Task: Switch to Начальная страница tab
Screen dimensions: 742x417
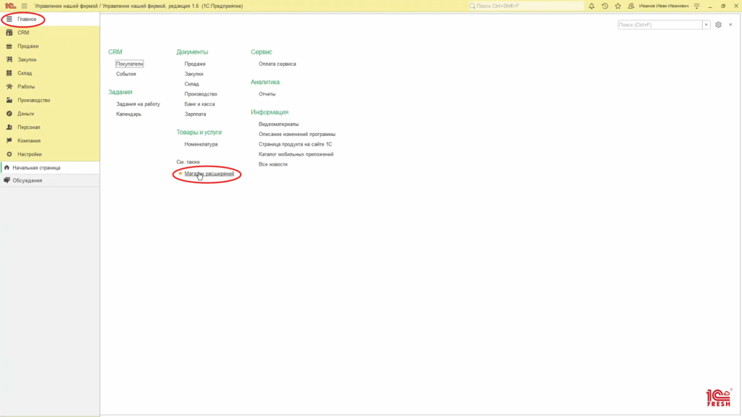Action: 36,167
